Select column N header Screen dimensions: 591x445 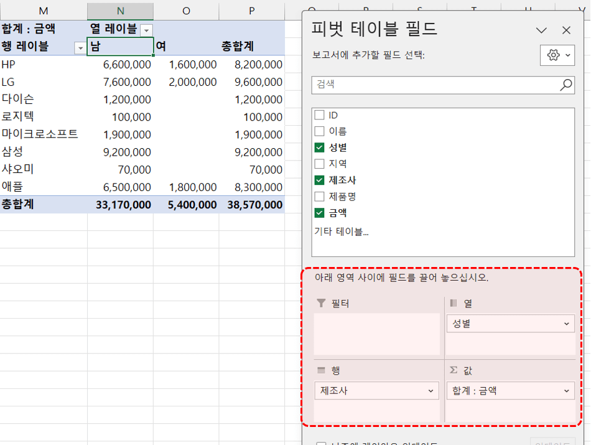(x=120, y=11)
